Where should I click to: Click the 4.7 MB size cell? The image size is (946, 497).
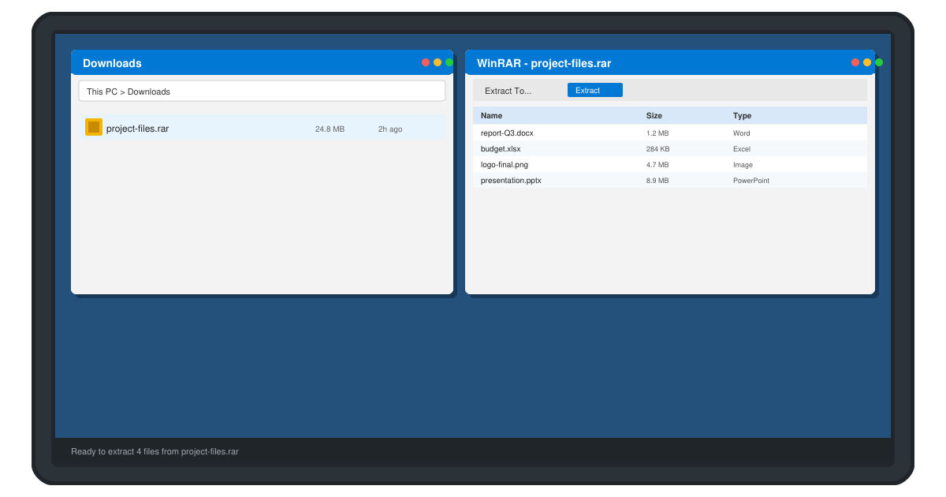657,165
